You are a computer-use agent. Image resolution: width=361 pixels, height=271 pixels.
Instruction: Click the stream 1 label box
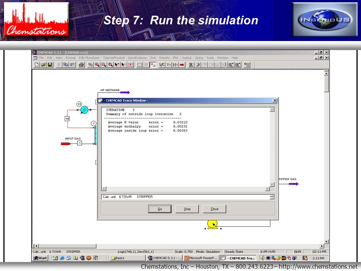click(x=79, y=143)
